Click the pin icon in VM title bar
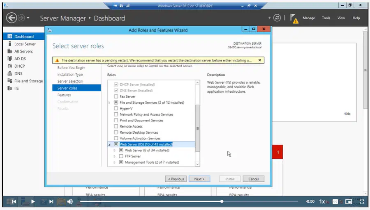This screenshot has width=370, height=210. 116,6
